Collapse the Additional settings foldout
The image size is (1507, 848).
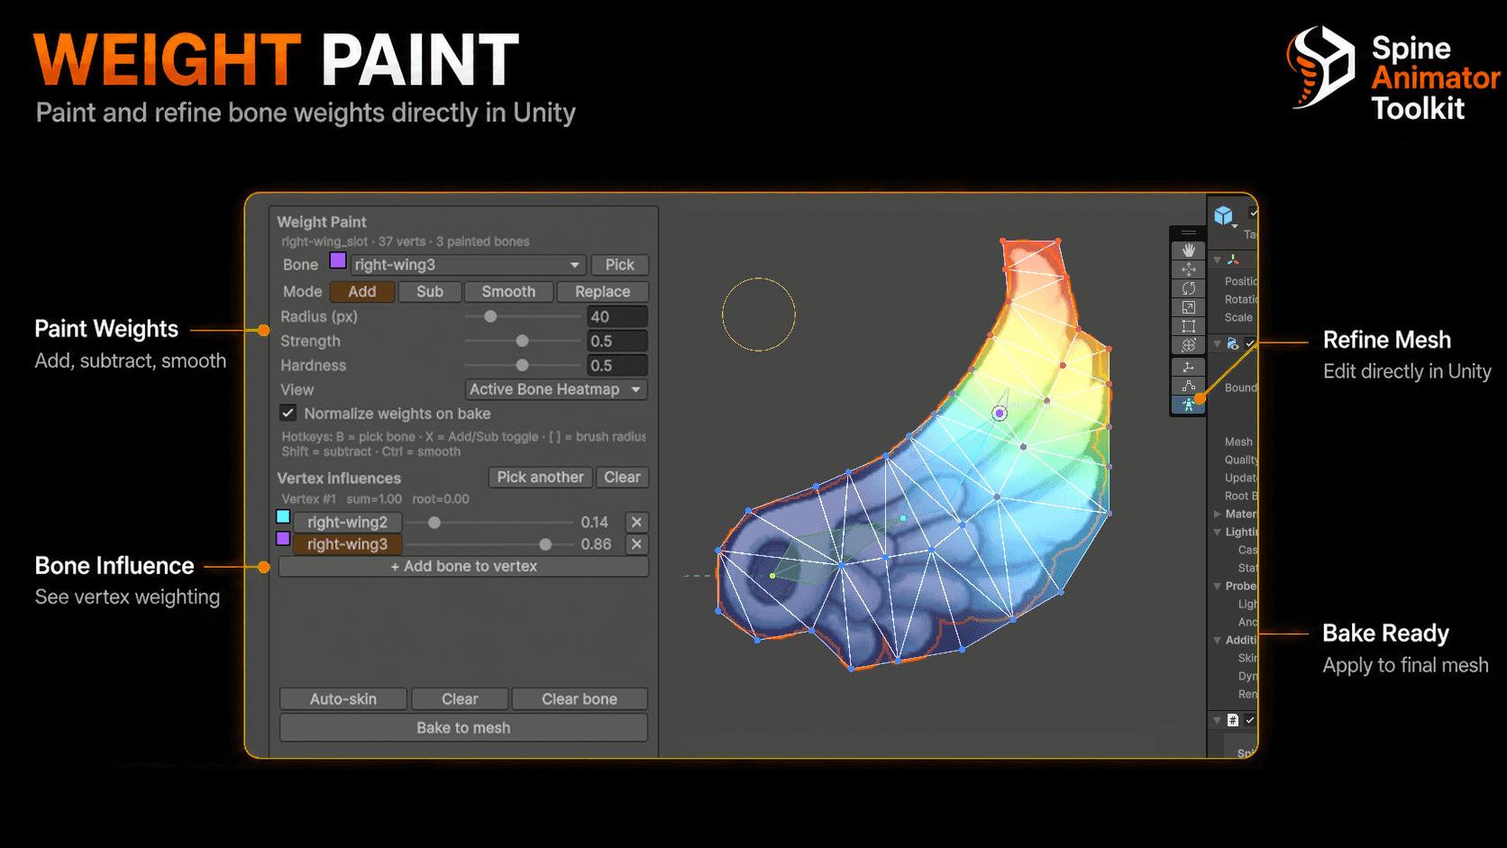tap(1217, 640)
